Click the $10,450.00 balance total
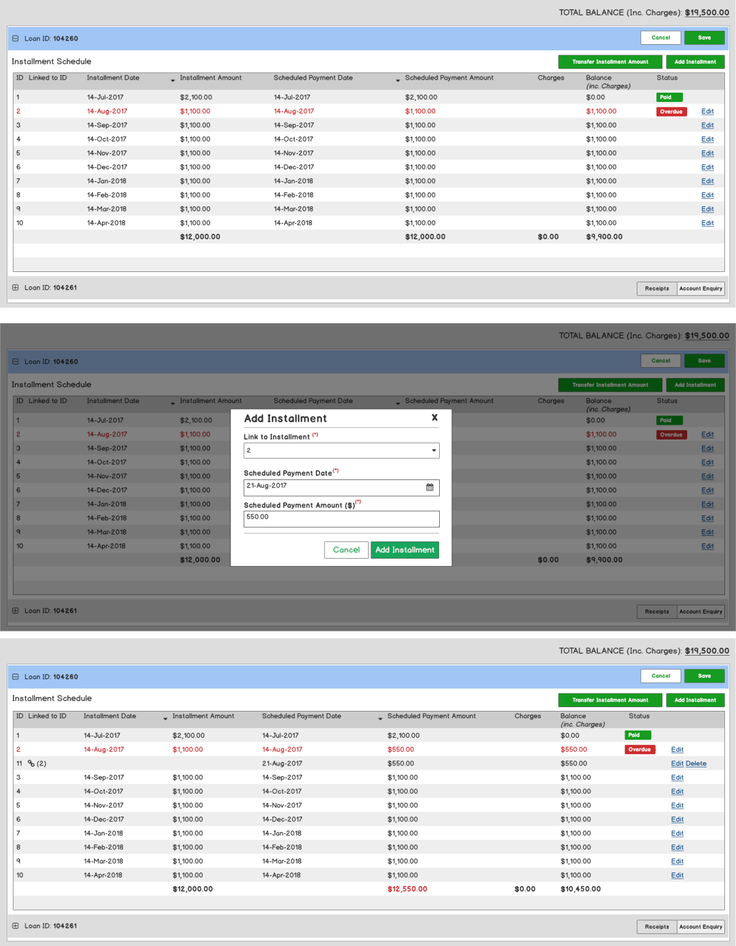The width and height of the screenshot is (736, 946). 581,889
